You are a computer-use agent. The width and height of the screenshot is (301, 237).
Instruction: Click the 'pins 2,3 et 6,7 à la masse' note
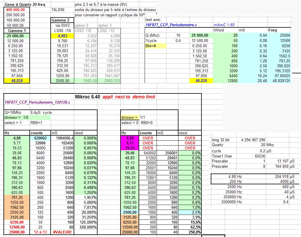point(101,4)
